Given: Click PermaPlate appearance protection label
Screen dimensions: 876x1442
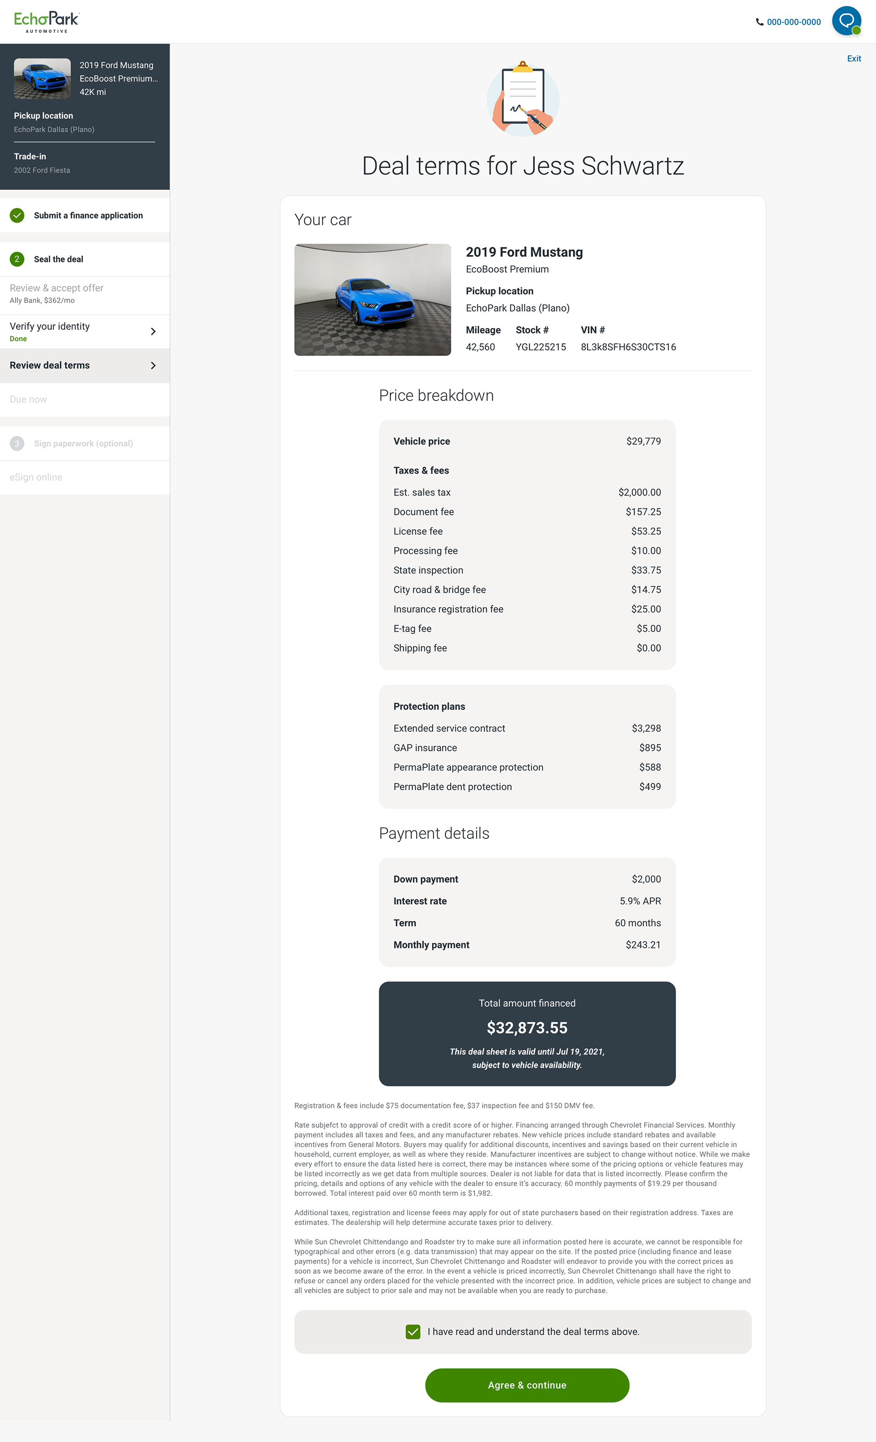Looking at the screenshot, I should tap(469, 767).
